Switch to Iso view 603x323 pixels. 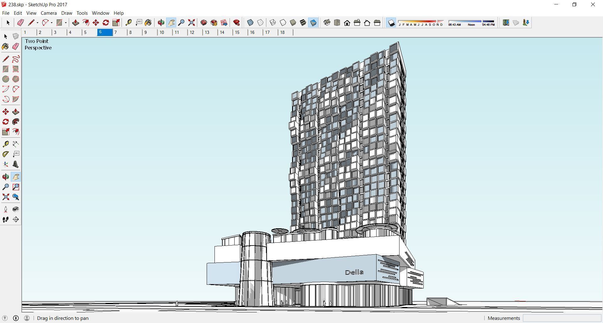(327, 23)
